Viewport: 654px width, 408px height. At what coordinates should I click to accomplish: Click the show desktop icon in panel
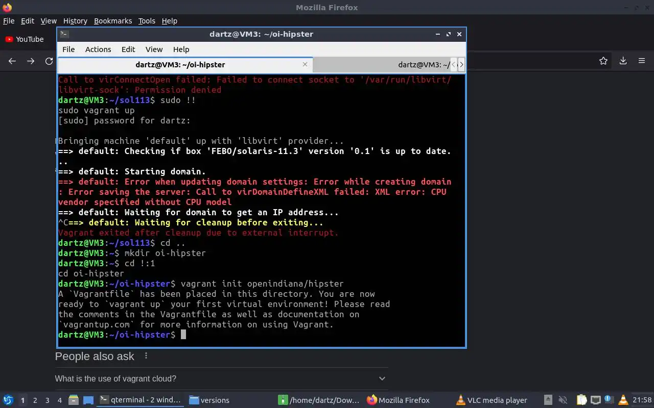[88, 400]
